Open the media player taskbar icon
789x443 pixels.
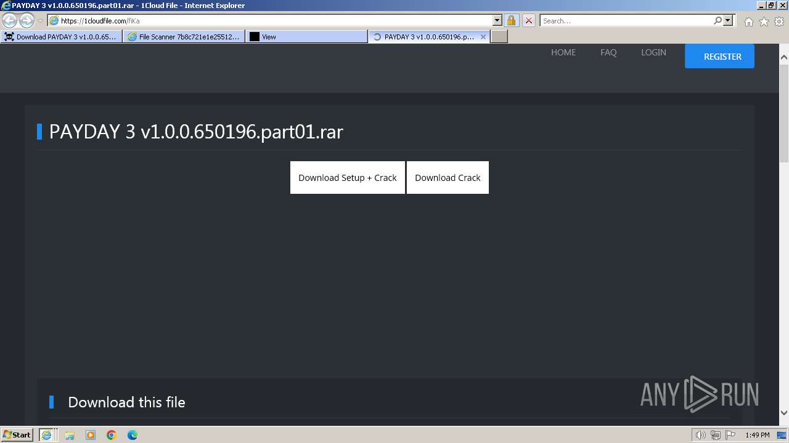pyautogui.click(x=91, y=435)
